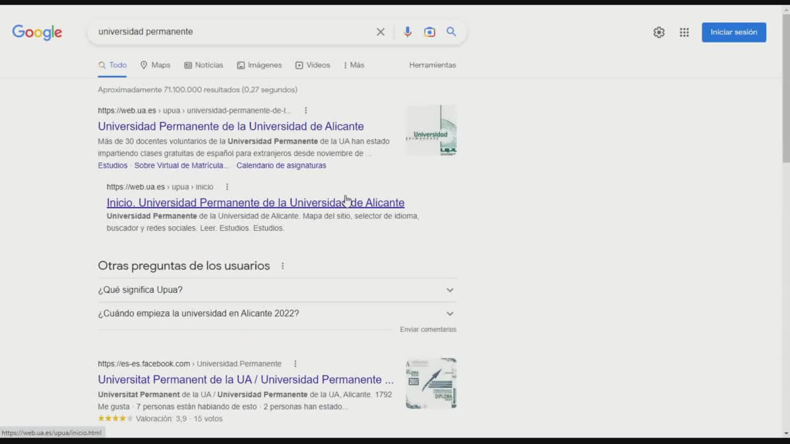
Task: Switch to the Maps tab
Action: click(155, 65)
